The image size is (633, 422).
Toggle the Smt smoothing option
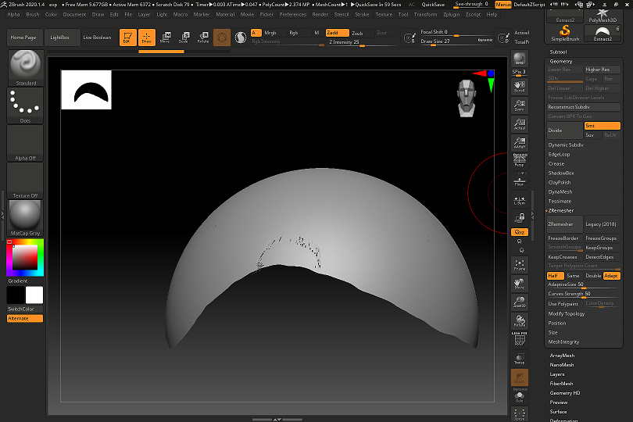point(602,126)
